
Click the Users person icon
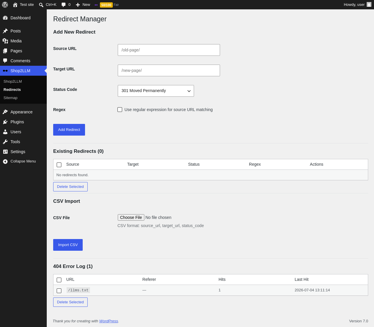pyautogui.click(x=5, y=132)
